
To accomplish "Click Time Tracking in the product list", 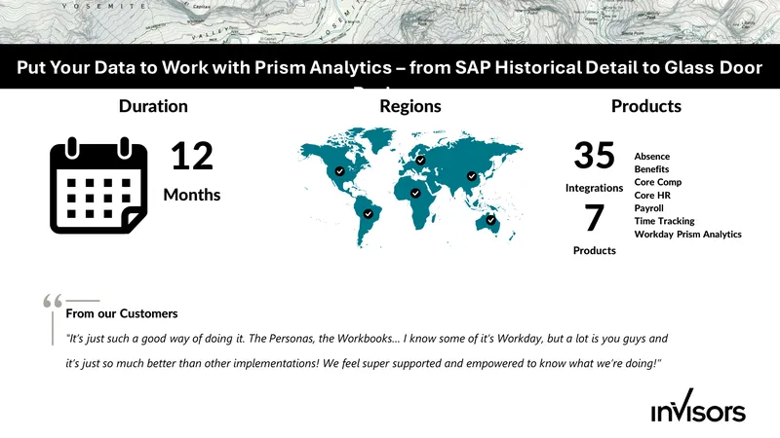I will (x=664, y=221).
